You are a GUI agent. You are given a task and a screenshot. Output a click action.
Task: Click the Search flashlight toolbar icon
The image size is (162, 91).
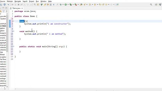click(85, 5)
